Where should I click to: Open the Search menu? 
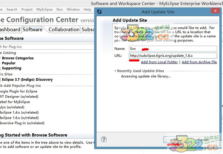pos(12,10)
